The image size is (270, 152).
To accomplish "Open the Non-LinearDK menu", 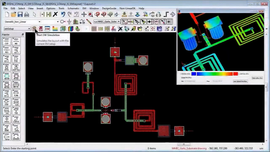I will [x=128, y=8].
